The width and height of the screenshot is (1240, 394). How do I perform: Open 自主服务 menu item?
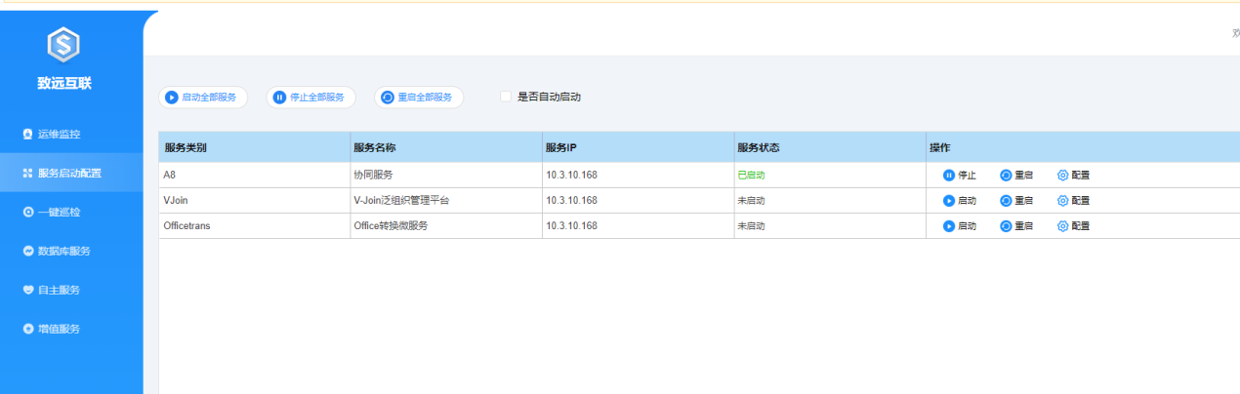[x=71, y=290]
